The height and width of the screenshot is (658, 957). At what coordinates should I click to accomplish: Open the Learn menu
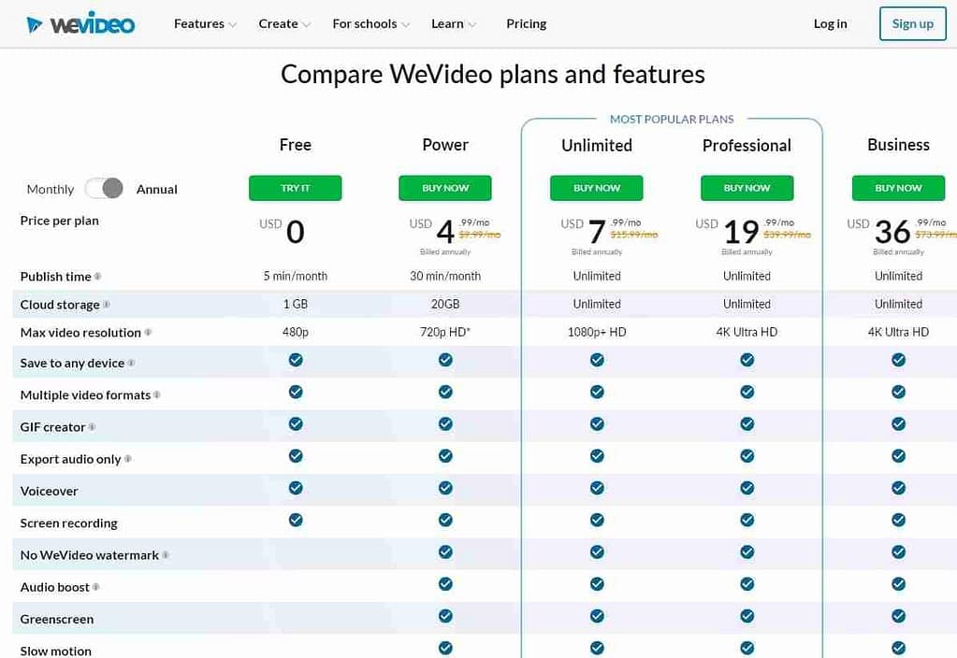coord(448,23)
